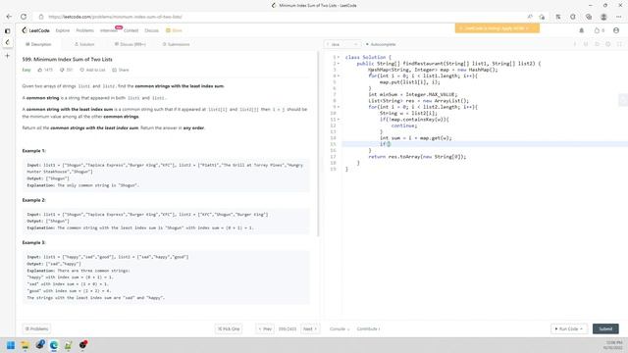Open Windows Start menu
This screenshot has height=353, width=628.
(x=11, y=345)
